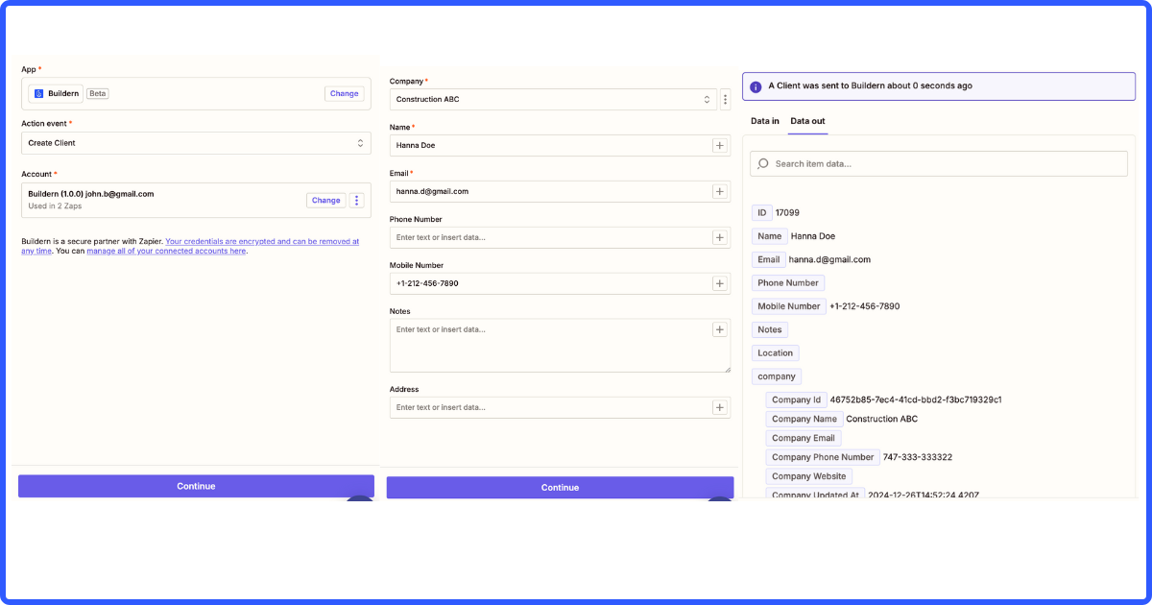Image resolution: width=1152 pixels, height=605 pixels.
Task: Click the Location label in Data out
Action: tap(776, 353)
